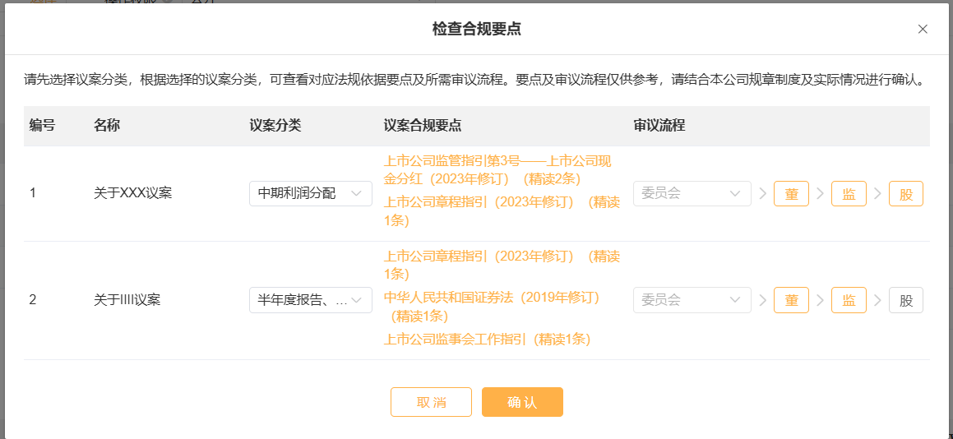
Task: Toggle 董 step in row 2
Action: [791, 300]
